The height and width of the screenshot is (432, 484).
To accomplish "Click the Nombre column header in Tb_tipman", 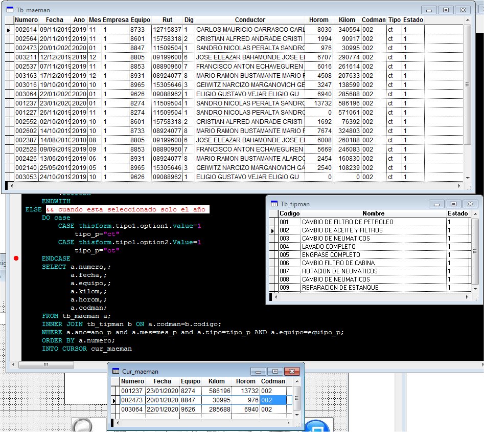I will (374, 213).
